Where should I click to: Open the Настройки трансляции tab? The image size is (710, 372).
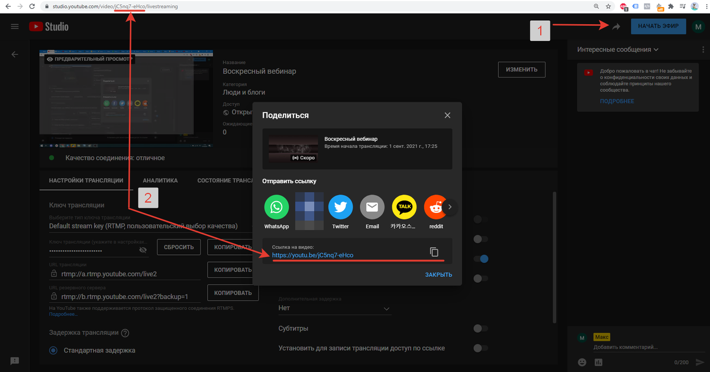86,181
